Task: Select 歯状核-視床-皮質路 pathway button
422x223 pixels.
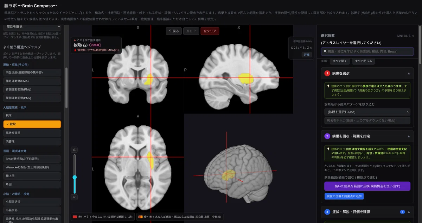Action: 32,219
